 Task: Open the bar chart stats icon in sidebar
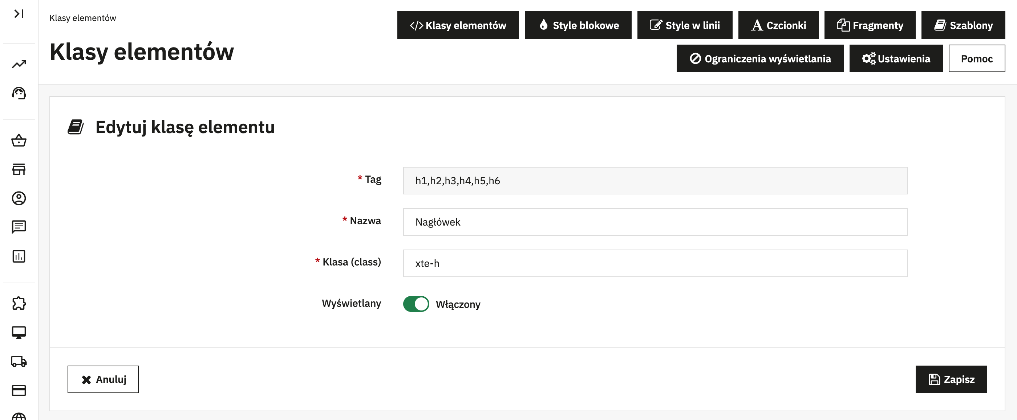pyautogui.click(x=19, y=256)
